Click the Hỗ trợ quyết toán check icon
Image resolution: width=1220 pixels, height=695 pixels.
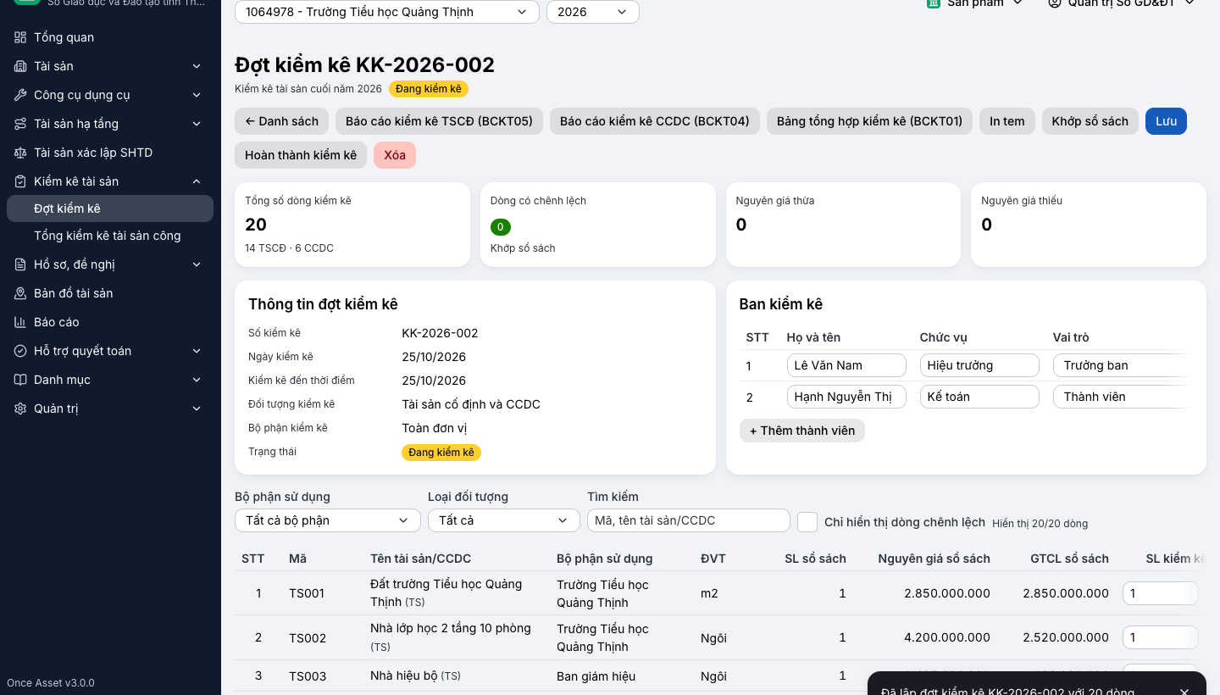click(x=20, y=351)
